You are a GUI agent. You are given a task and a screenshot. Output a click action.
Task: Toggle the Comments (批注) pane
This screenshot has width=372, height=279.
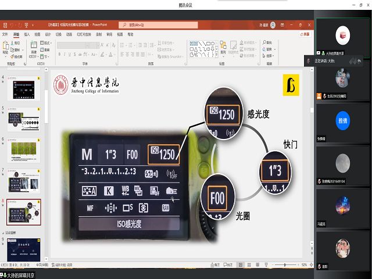coord(228,265)
